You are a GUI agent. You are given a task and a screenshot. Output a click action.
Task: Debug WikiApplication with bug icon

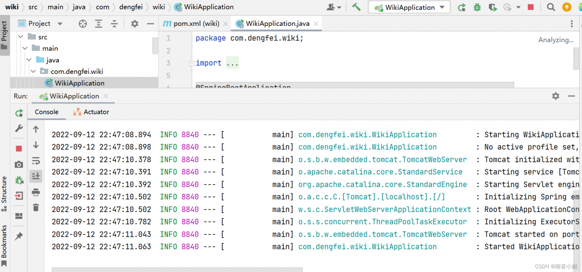(x=477, y=7)
